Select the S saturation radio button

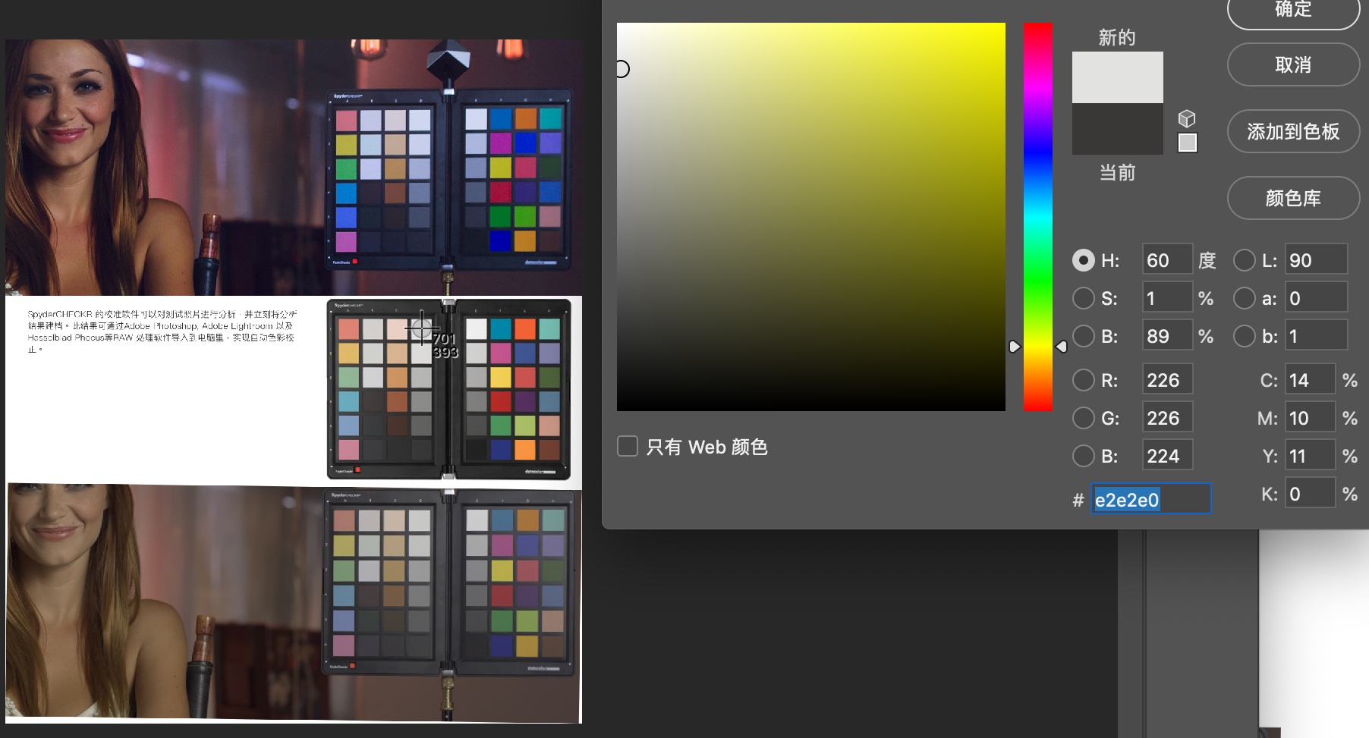(x=1083, y=298)
